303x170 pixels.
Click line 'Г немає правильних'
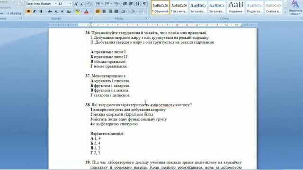tap(108, 66)
